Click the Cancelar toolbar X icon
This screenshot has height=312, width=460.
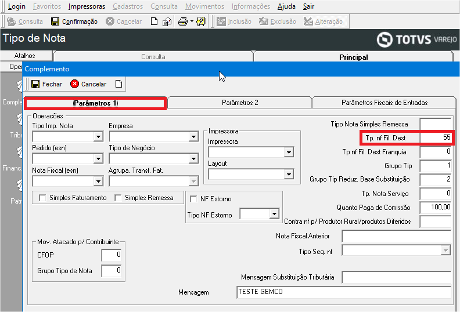(x=110, y=21)
